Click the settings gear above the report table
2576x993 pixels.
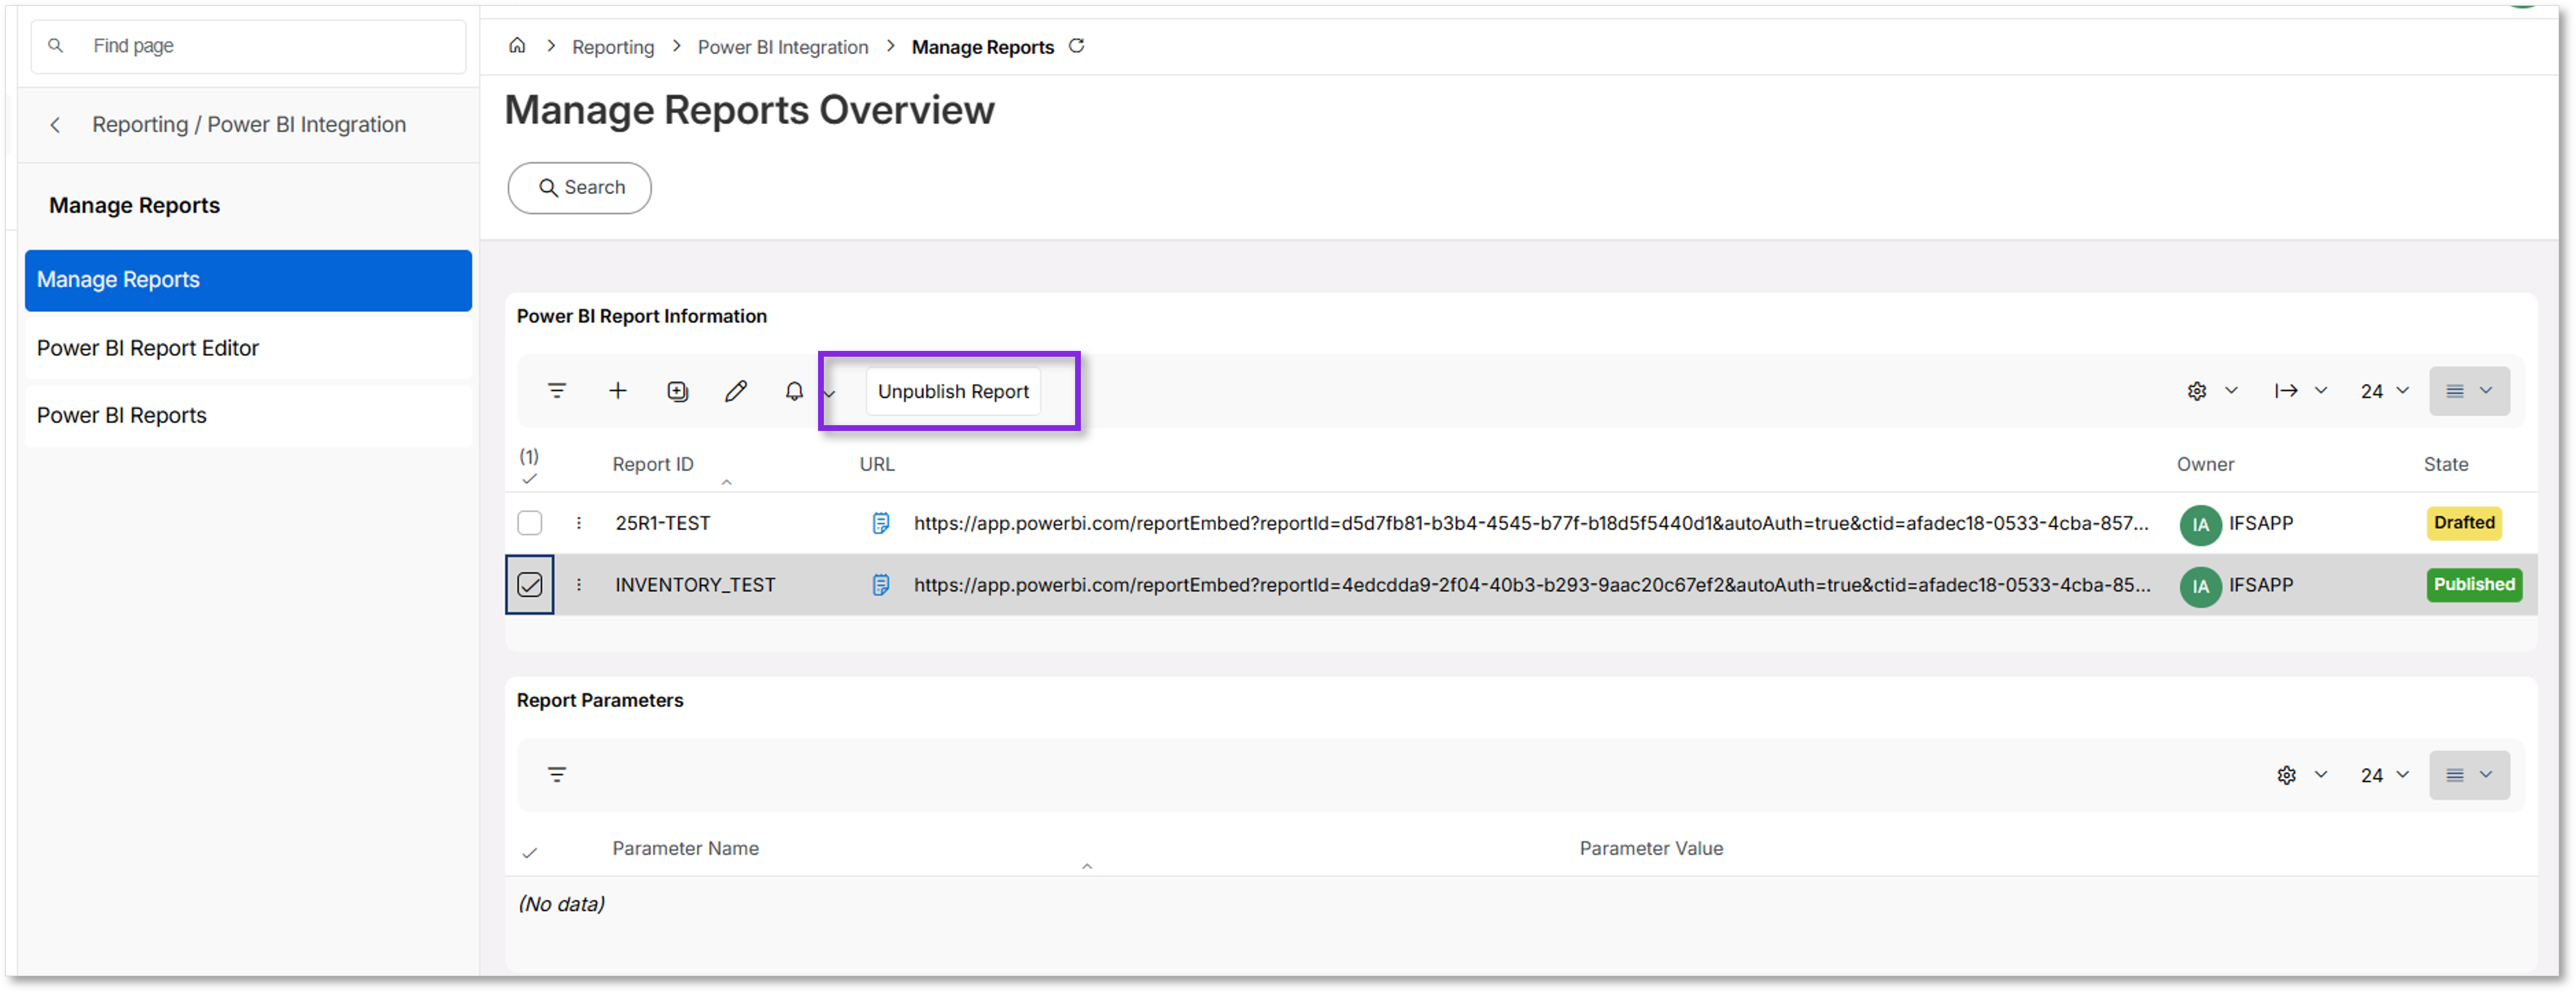pyautogui.click(x=2197, y=391)
